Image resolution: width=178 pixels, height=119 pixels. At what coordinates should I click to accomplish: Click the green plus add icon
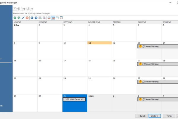(15, 18)
